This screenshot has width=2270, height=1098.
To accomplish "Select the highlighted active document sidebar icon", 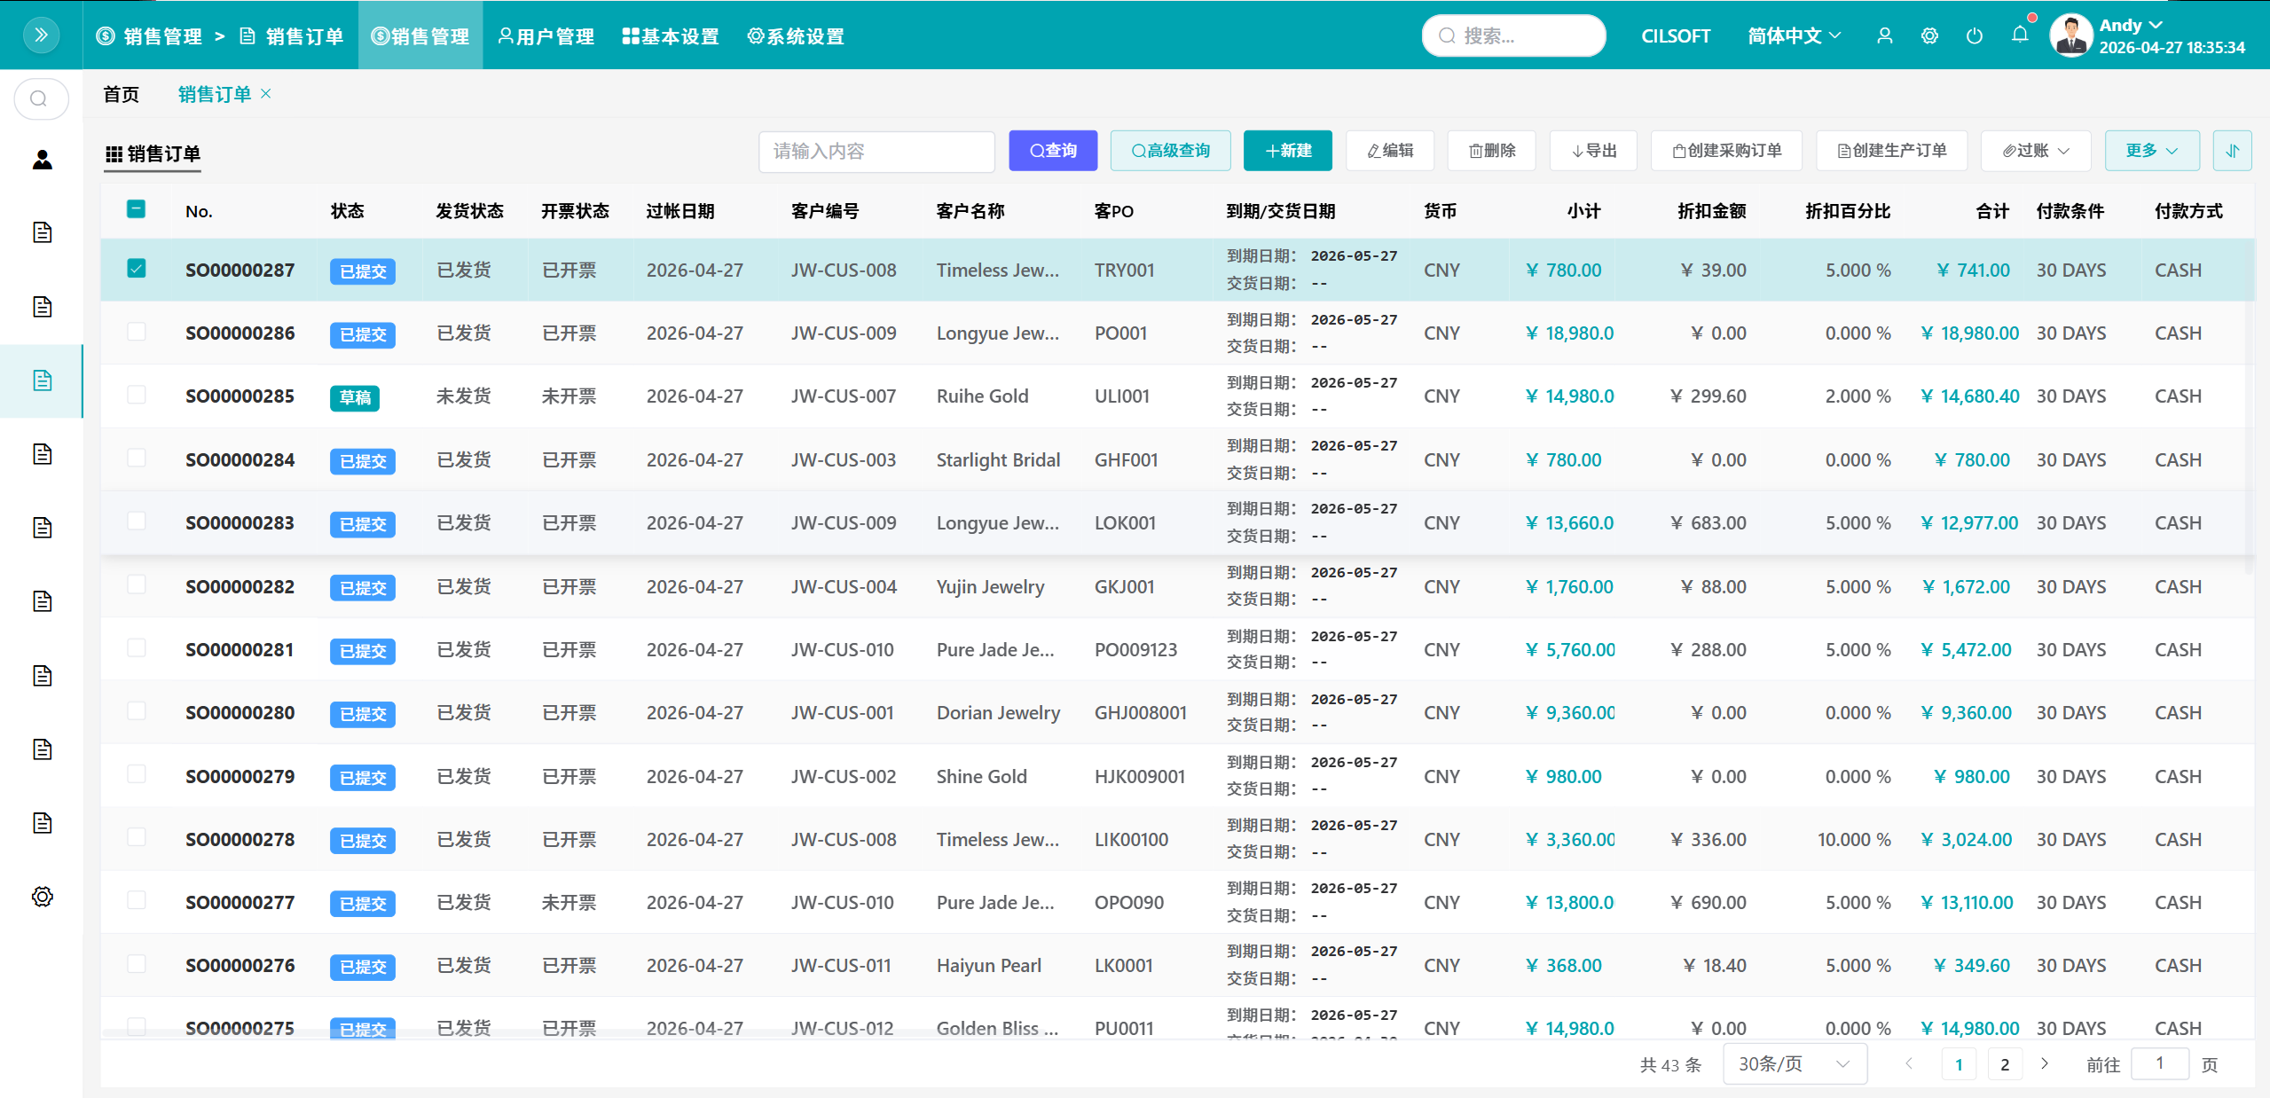I will (x=42, y=380).
